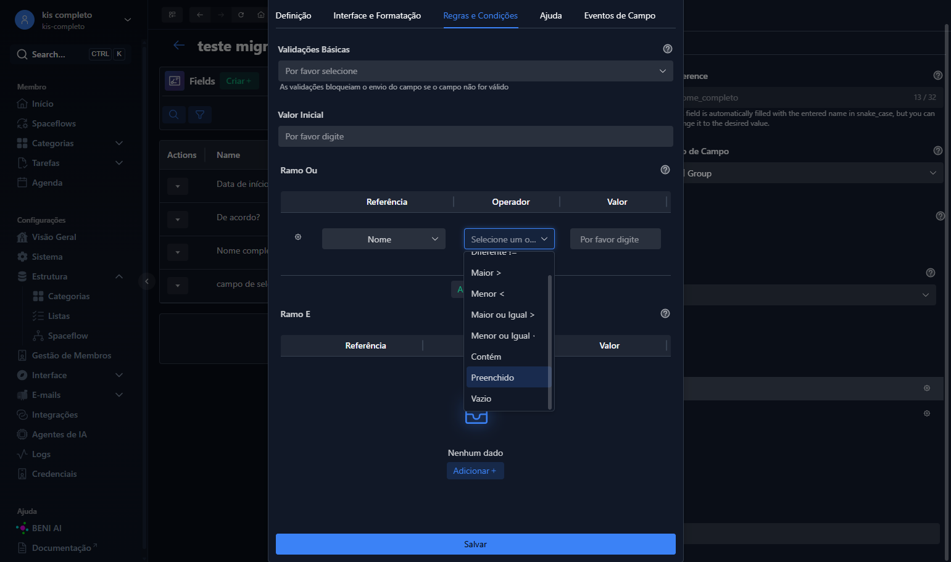The image size is (951, 562).
Task: Open the Ajuda tab
Action: coord(551,15)
